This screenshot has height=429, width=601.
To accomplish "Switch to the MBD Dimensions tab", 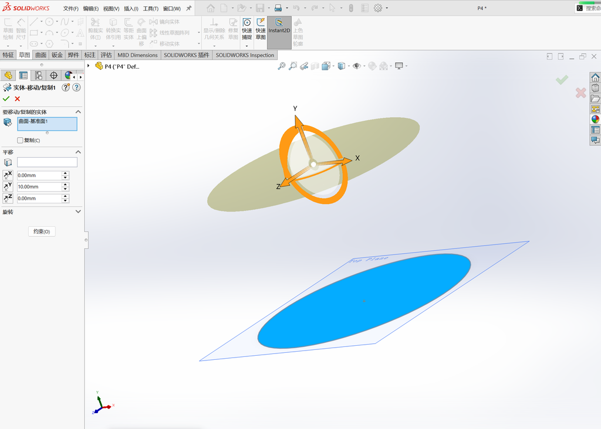I will [137, 55].
